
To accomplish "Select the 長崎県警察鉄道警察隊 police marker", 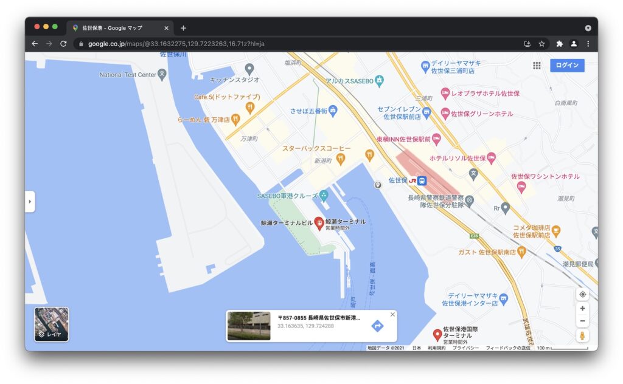I will 469,201.
